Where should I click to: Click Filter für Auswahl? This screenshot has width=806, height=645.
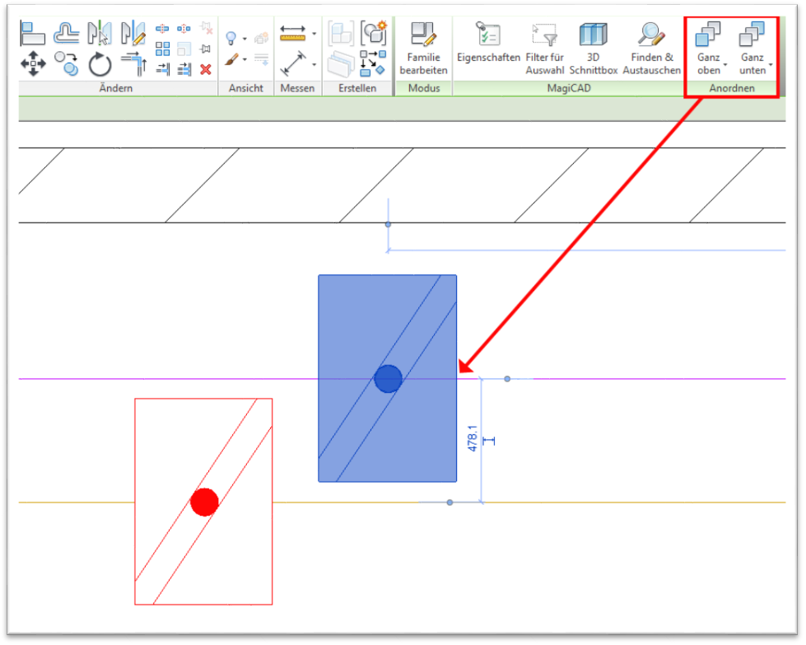click(544, 48)
